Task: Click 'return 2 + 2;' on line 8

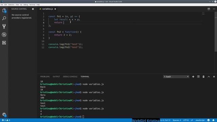Action: pyautogui.click(x=63, y=35)
